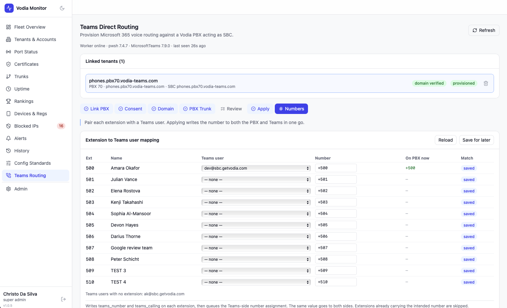The image size is (507, 308).
Task: Click the Admin gear icon
Action: 8,189
